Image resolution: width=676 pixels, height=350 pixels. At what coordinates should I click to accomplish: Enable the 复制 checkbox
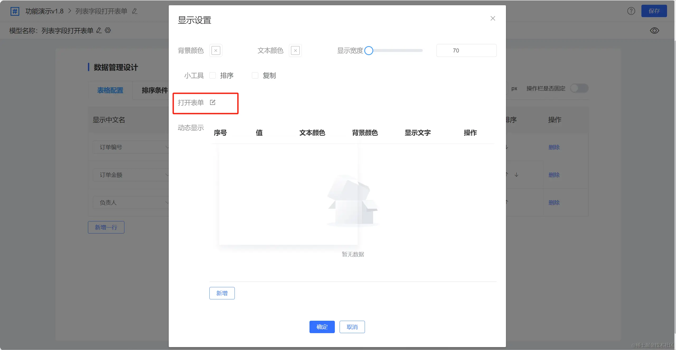[x=255, y=76]
